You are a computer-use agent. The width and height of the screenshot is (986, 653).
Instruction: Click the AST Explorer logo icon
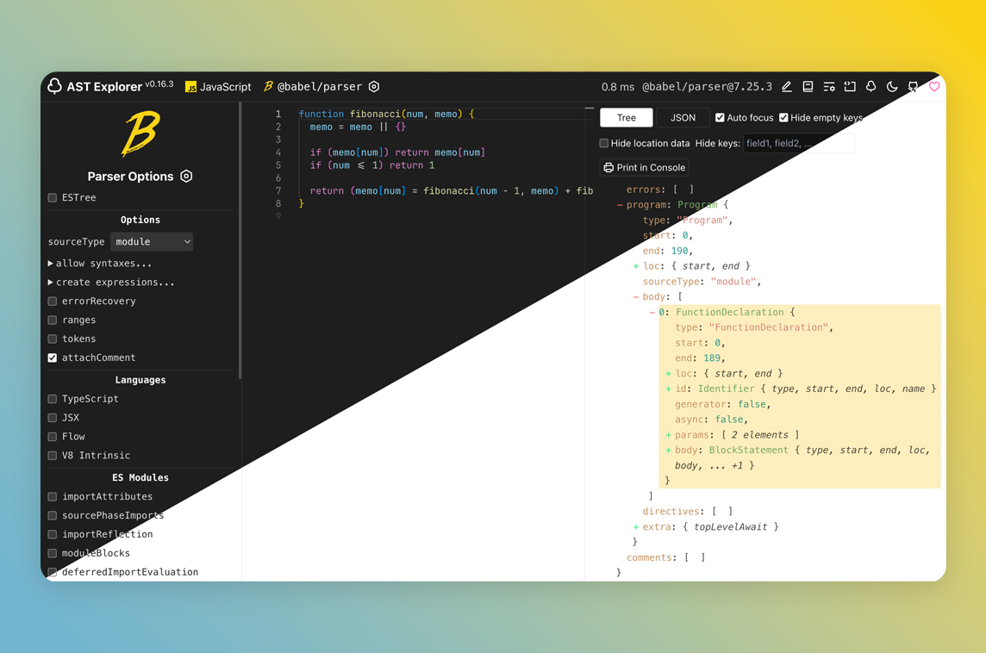(x=55, y=86)
